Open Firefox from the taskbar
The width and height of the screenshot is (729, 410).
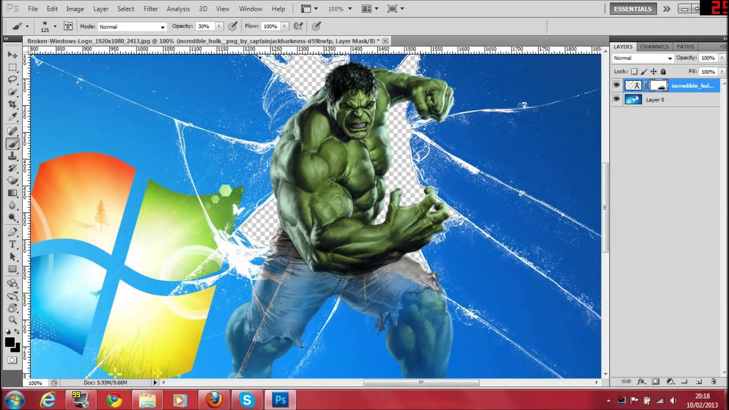(x=214, y=400)
